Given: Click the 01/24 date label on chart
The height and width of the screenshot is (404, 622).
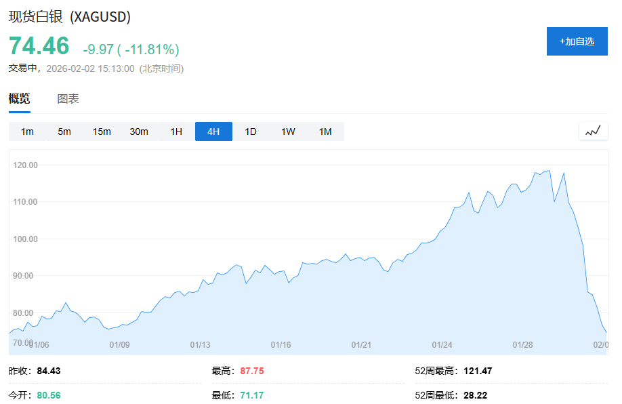Looking at the screenshot, I should coord(442,345).
